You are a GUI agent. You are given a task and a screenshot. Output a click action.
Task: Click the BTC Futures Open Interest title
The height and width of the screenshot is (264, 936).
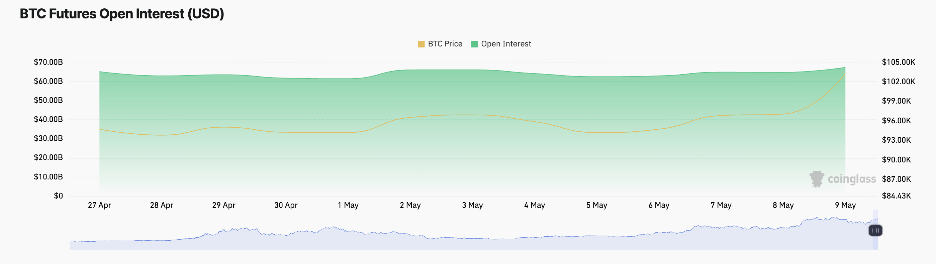122,14
